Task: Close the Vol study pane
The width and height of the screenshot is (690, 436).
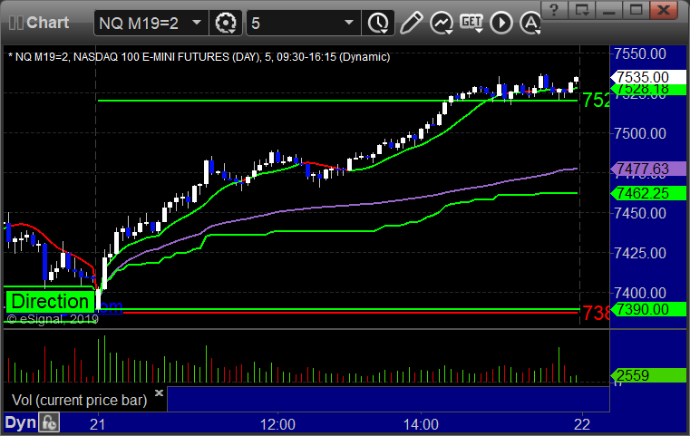Action: [x=159, y=392]
